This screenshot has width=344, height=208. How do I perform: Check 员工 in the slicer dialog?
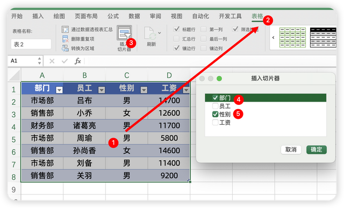[x=215, y=106]
